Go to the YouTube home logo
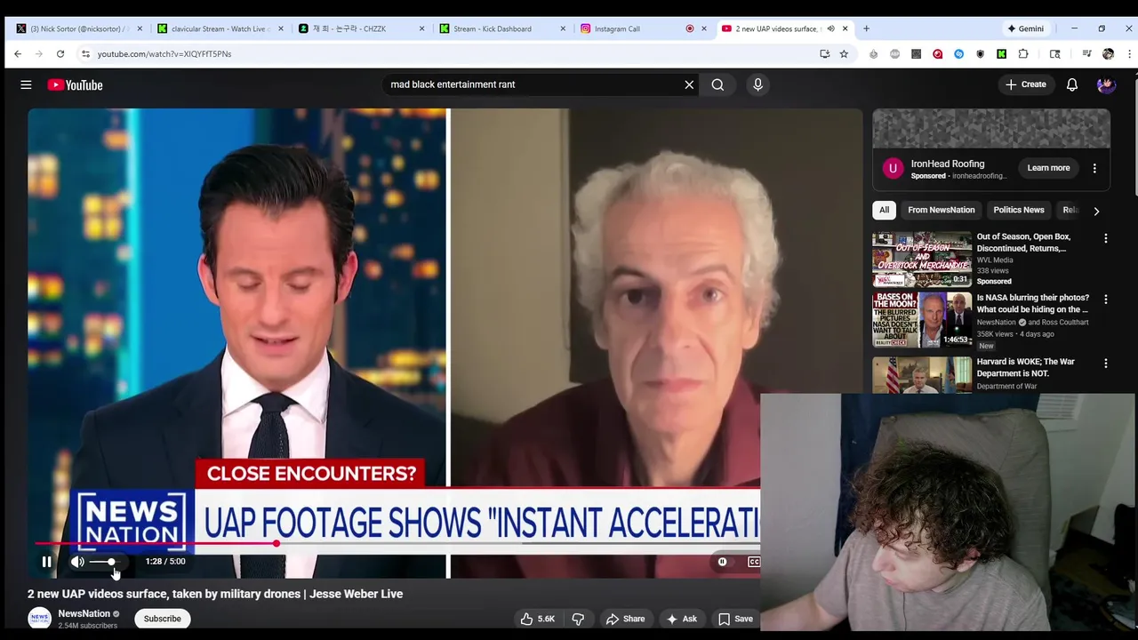The width and height of the screenshot is (1138, 640). [x=76, y=85]
